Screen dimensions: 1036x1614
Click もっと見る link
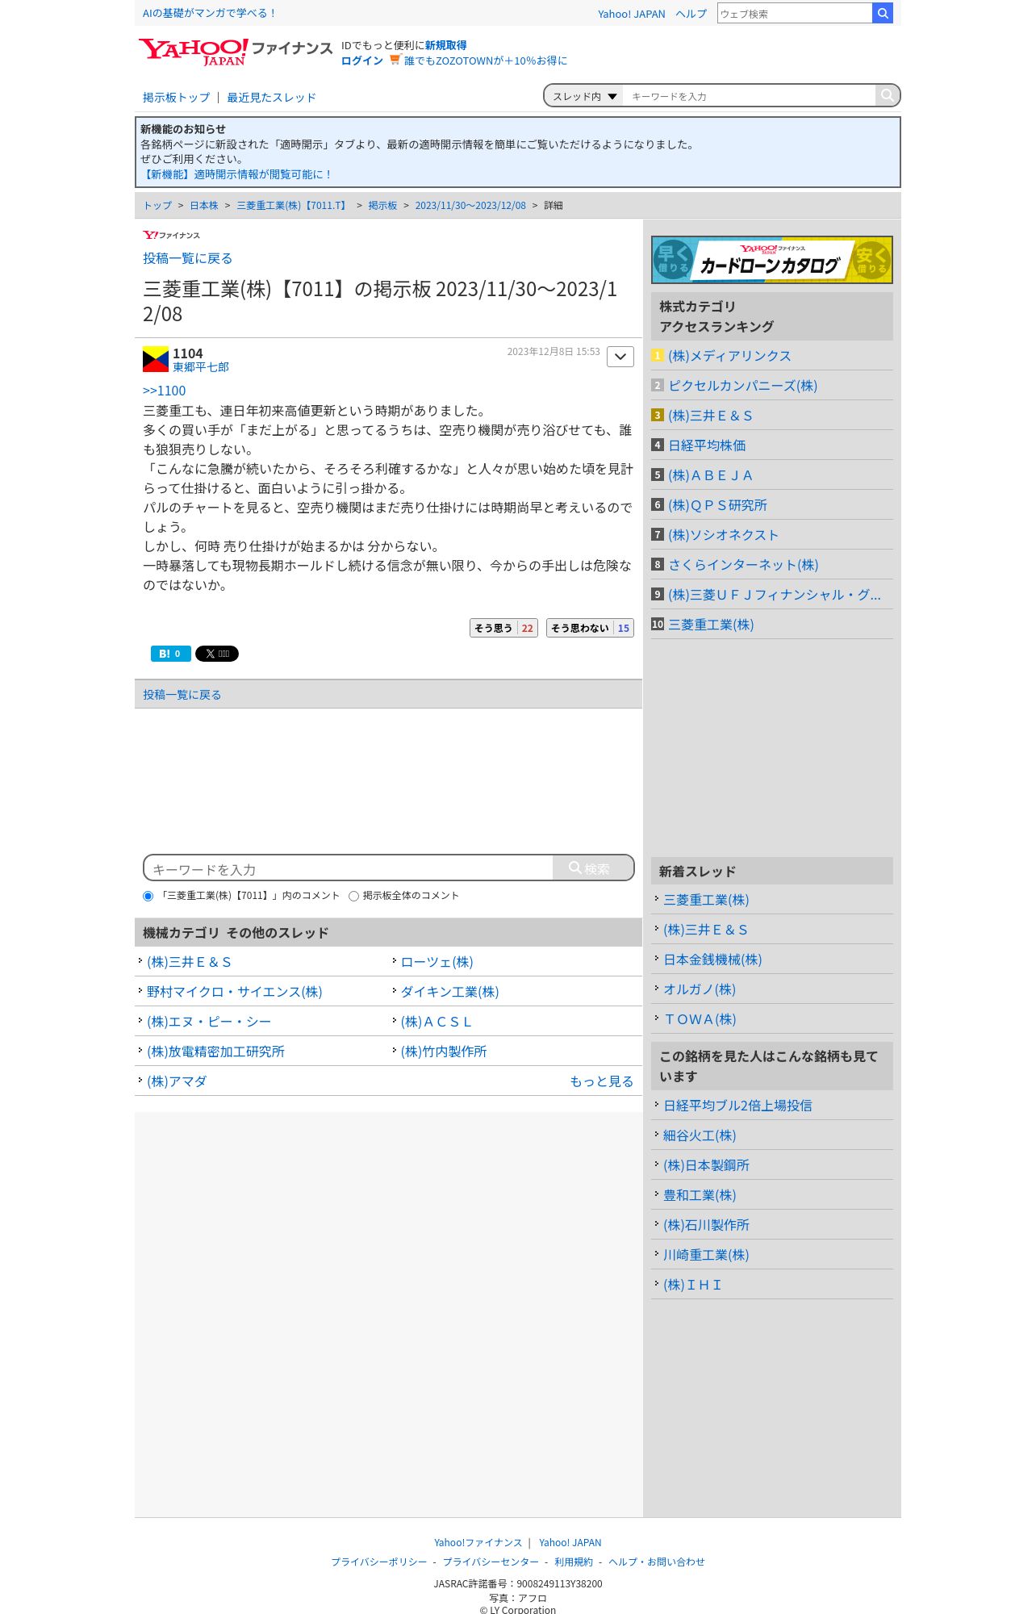coord(601,1081)
